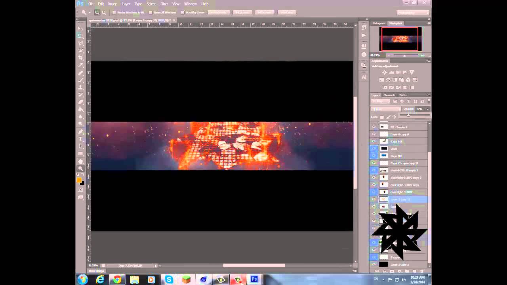Click the Actual Pixels button
507x285 pixels.
(218, 13)
